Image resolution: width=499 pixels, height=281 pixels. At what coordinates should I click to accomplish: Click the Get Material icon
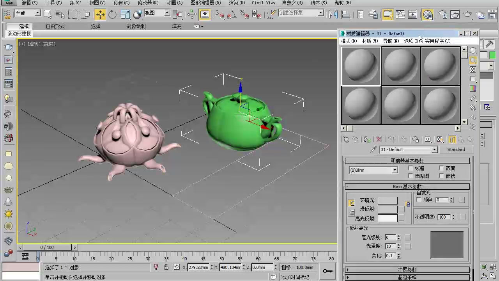pyautogui.click(x=347, y=139)
